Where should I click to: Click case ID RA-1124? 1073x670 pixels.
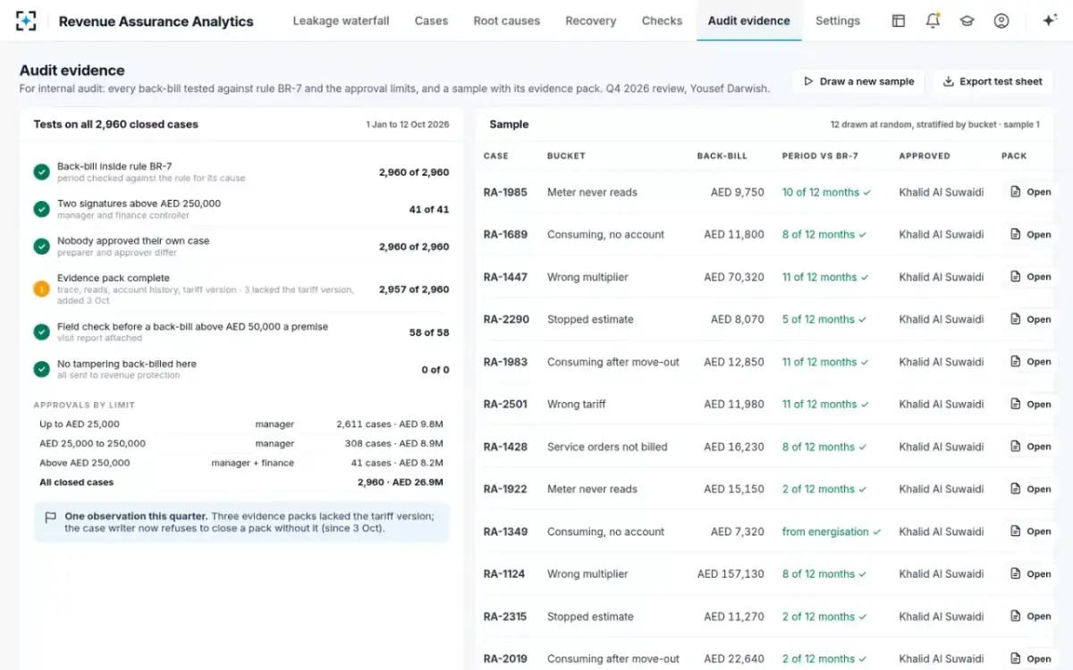pyautogui.click(x=504, y=574)
